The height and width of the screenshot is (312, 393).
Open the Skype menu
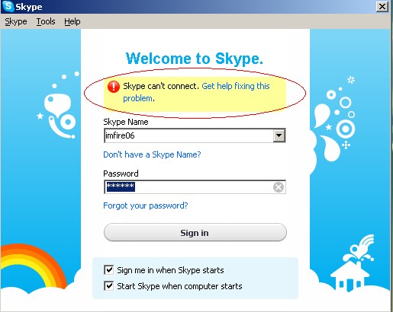pyautogui.click(x=16, y=21)
